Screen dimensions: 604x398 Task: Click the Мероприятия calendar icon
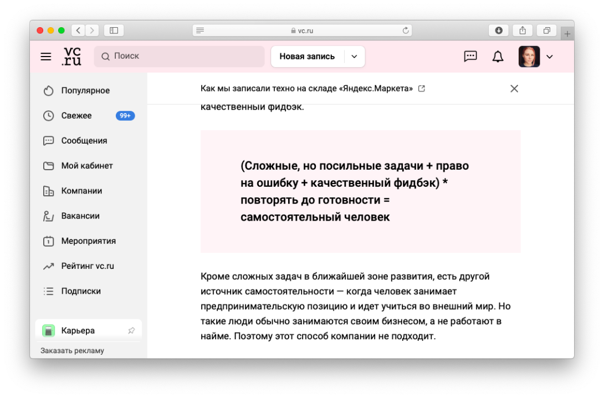point(49,241)
